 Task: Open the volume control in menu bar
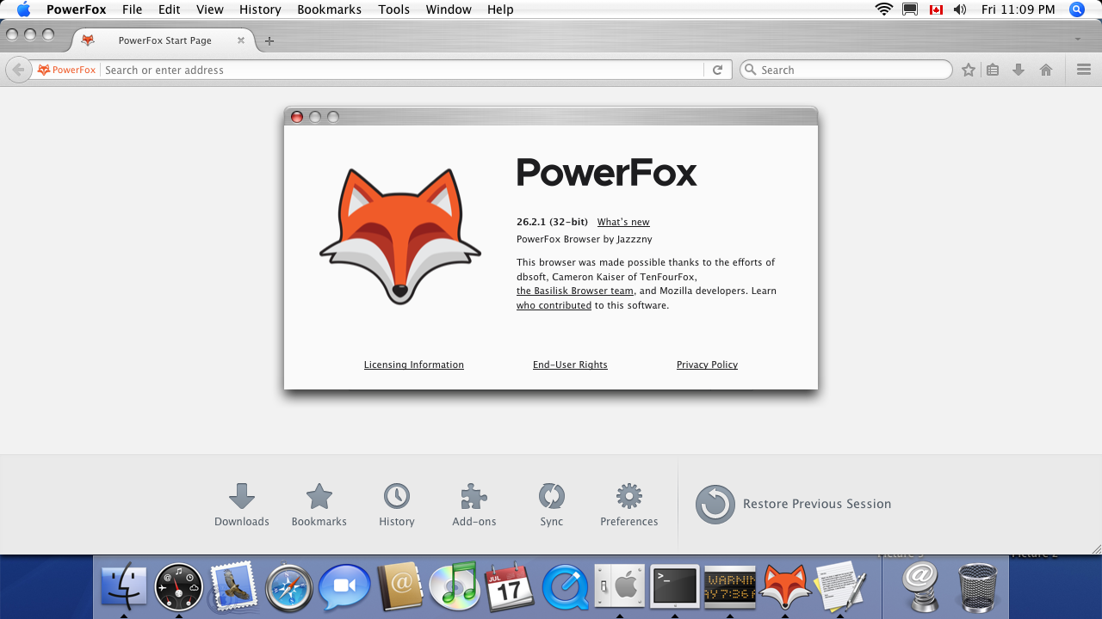tap(960, 9)
